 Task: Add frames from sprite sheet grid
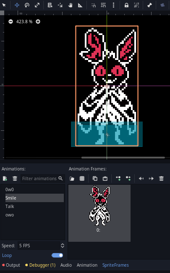click(x=82, y=178)
